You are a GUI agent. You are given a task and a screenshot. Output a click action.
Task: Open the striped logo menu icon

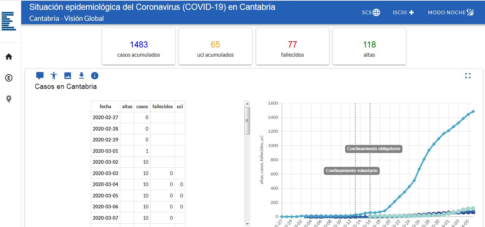9,21
